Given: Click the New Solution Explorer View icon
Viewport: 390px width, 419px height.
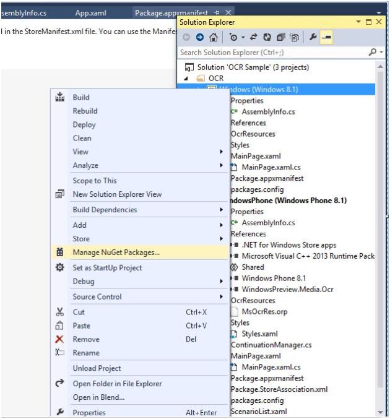Looking at the screenshot, I should tap(59, 194).
